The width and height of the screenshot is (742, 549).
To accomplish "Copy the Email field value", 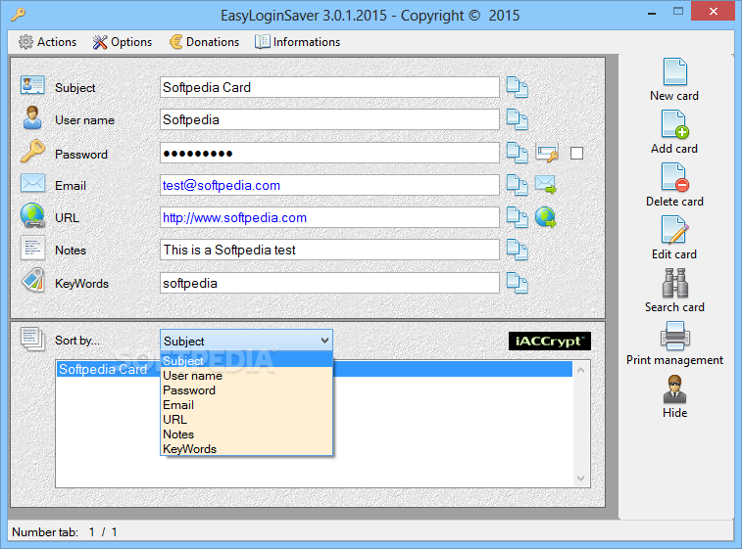I will (518, 185).
